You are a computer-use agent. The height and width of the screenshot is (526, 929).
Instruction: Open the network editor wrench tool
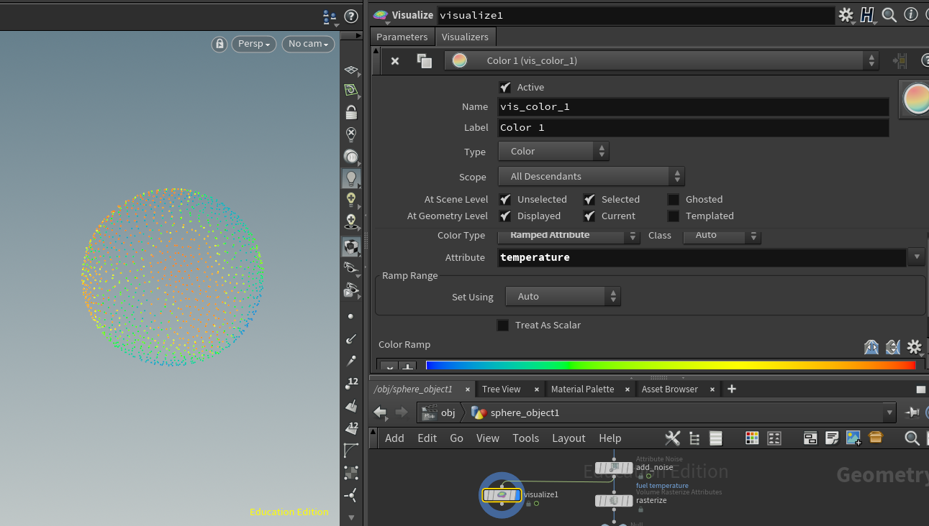coord(673,438)
